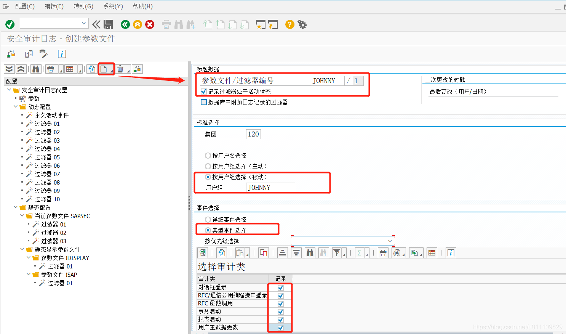Click the grid toolbar Print icon
This screenshot has height=334, width=566.
pyautogui.click(x=383, y=253)
